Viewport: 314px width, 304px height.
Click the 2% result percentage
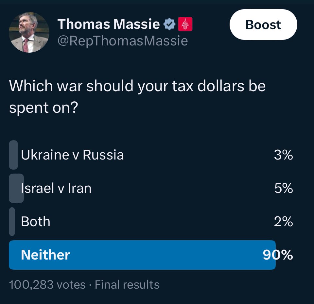tap(283, 222)
